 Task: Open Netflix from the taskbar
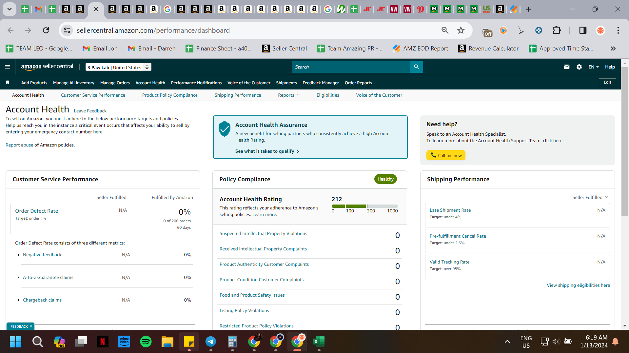pyautogui.click(x=102, y=342)
